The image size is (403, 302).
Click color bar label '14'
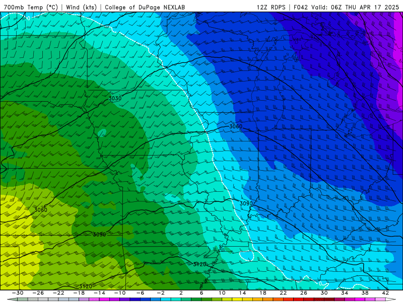click(242, 293)
